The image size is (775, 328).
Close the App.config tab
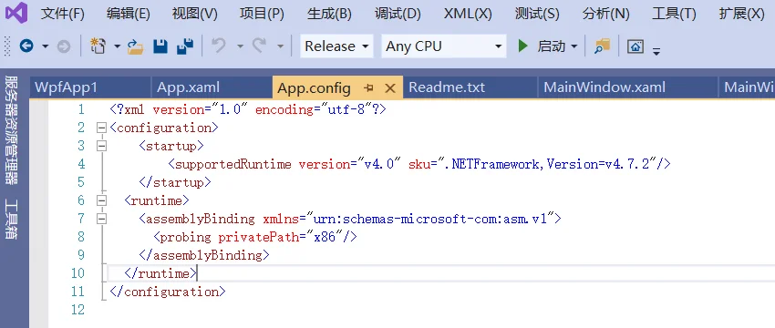tap(390, 88)
